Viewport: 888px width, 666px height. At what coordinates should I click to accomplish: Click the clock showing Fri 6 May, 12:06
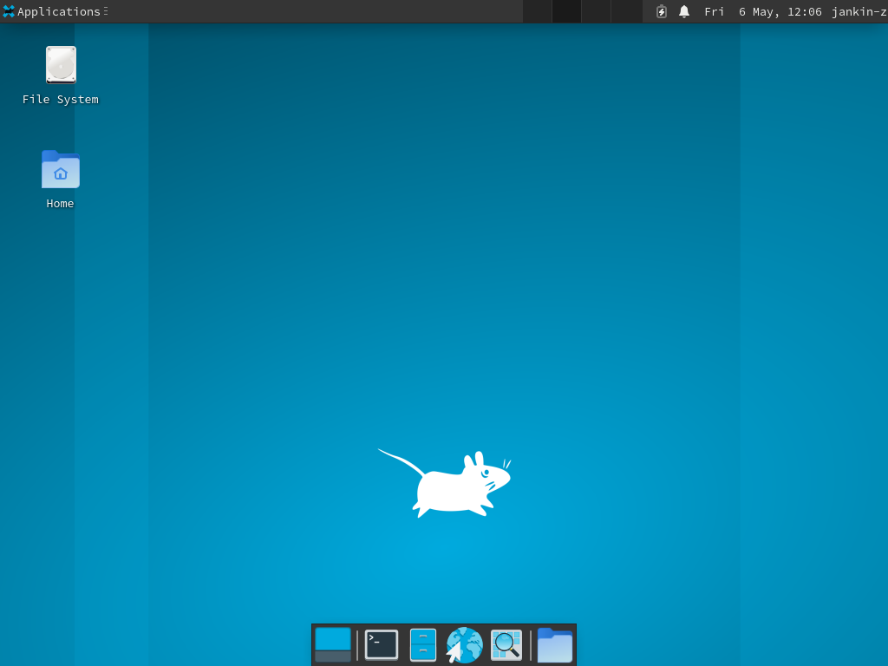pyautogui.click(x=763, y=11)
